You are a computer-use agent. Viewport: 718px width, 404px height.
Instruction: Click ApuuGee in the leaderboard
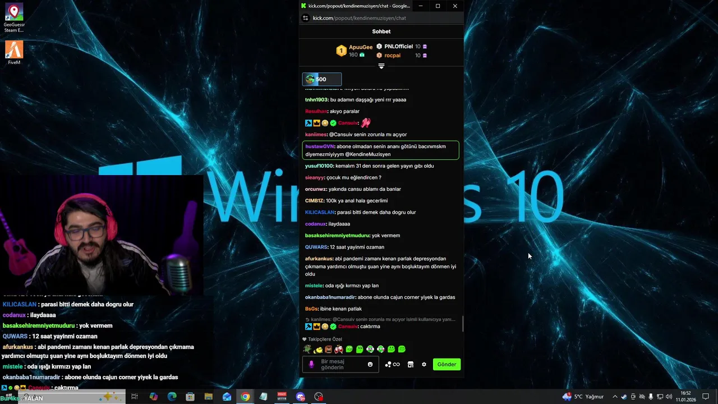pos(361,47)
